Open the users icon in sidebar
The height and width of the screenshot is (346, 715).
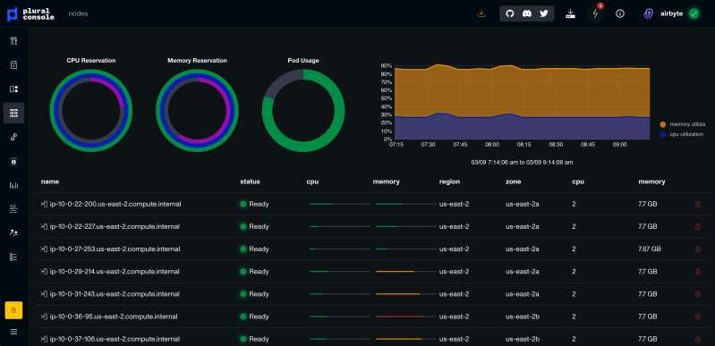pyautogui.click(x=13, y=233)
